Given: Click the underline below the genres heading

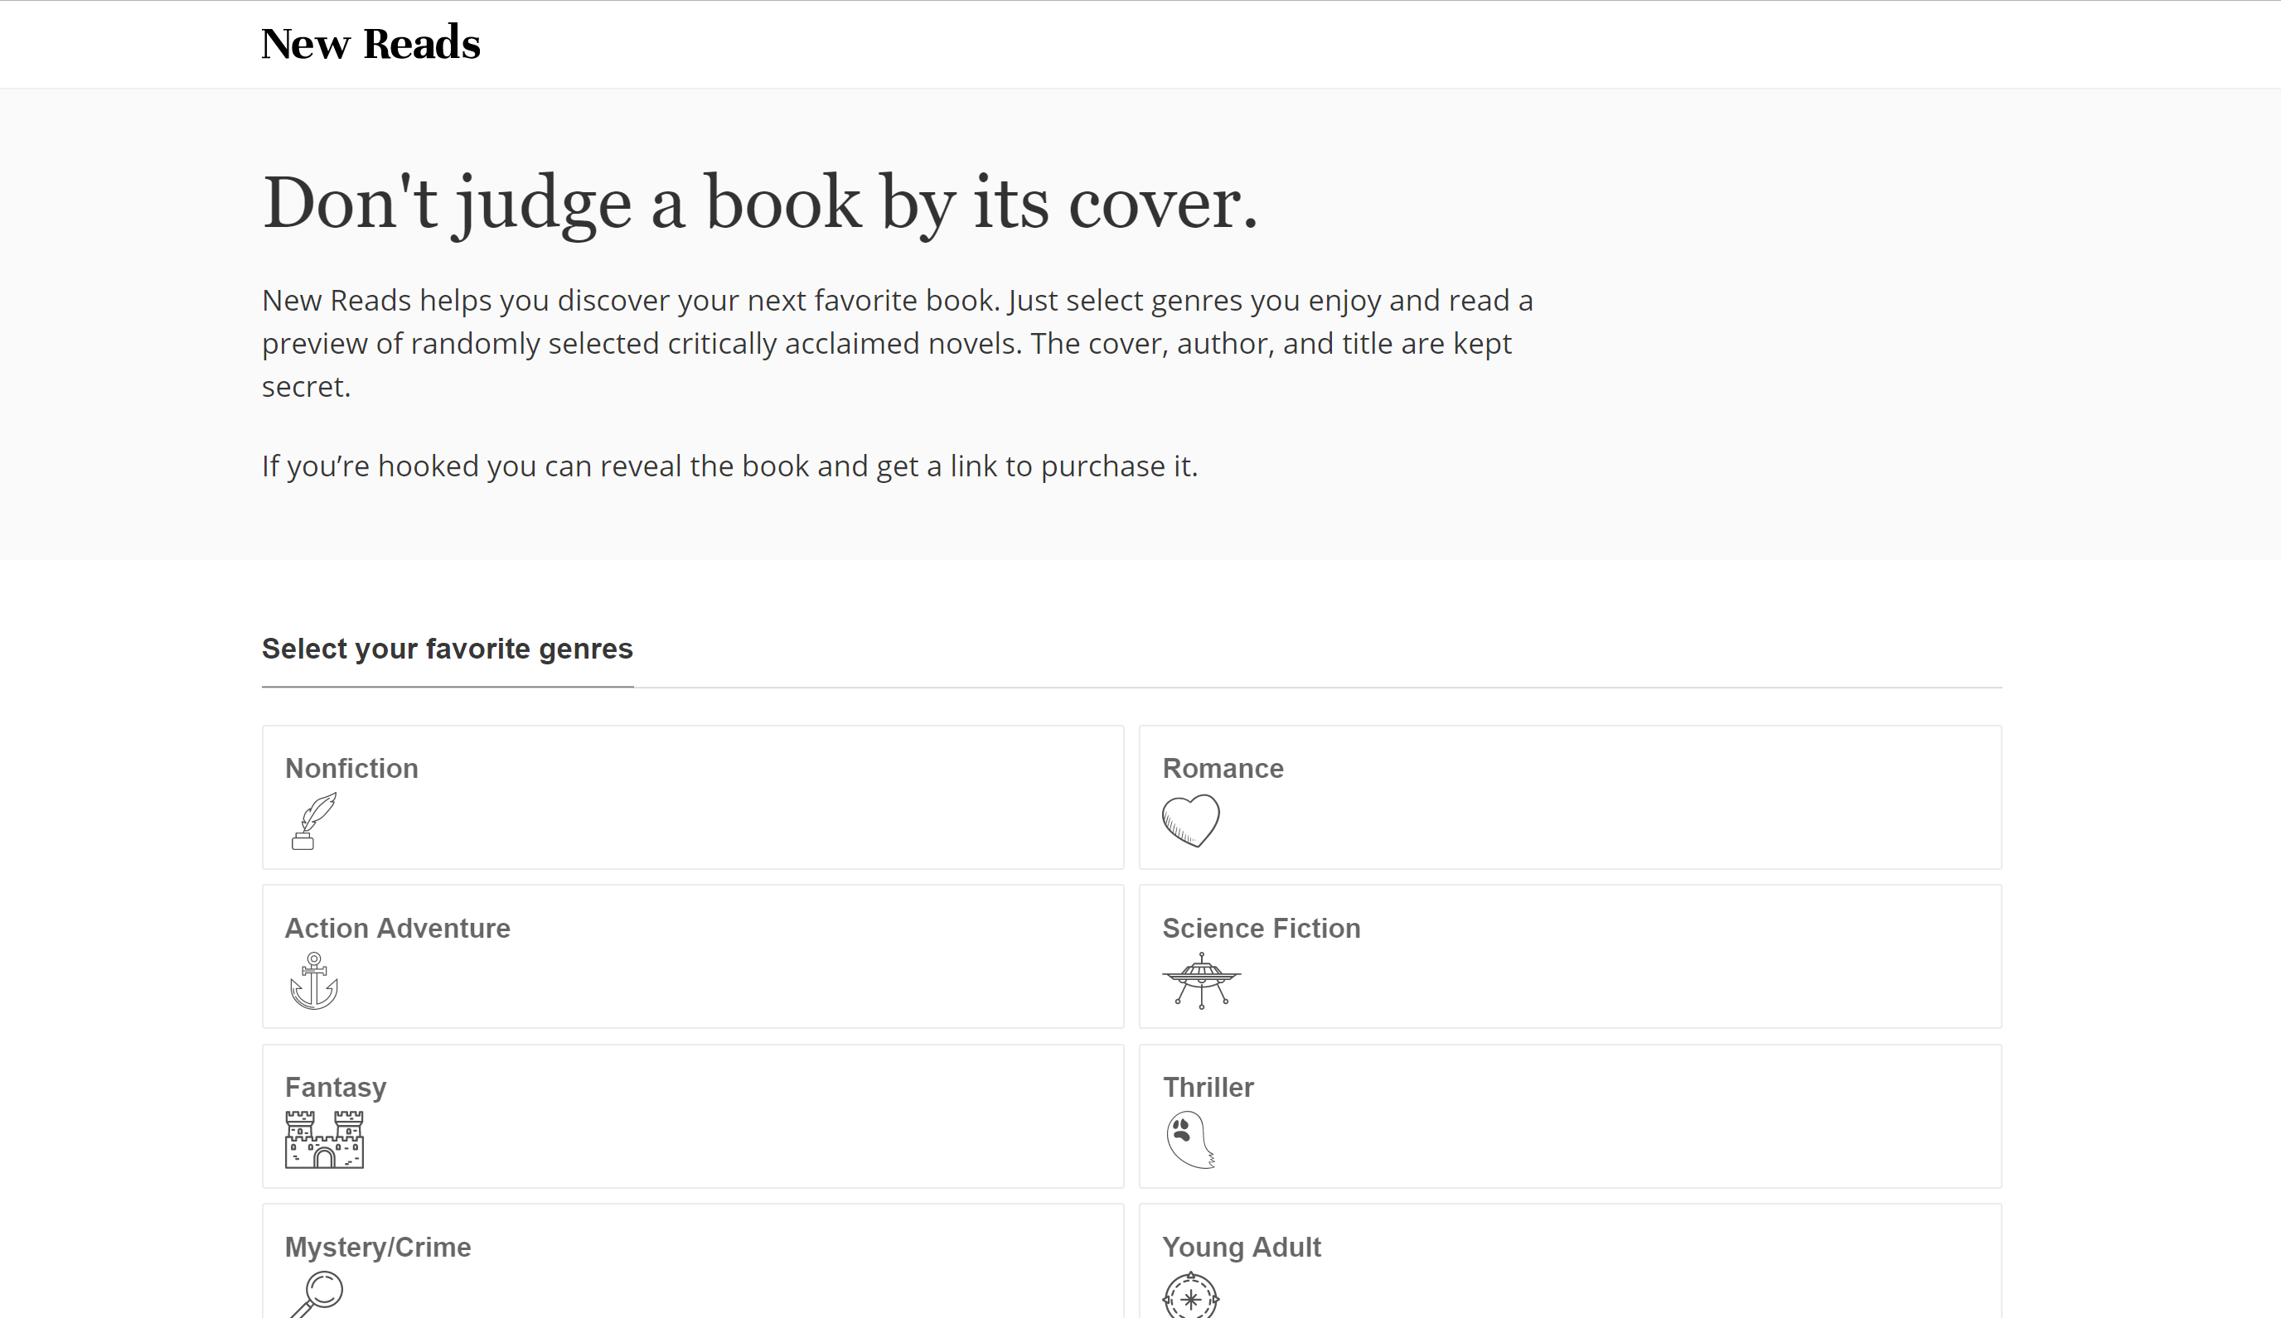Looking at the screenshot, I should [x=447, y=691].
